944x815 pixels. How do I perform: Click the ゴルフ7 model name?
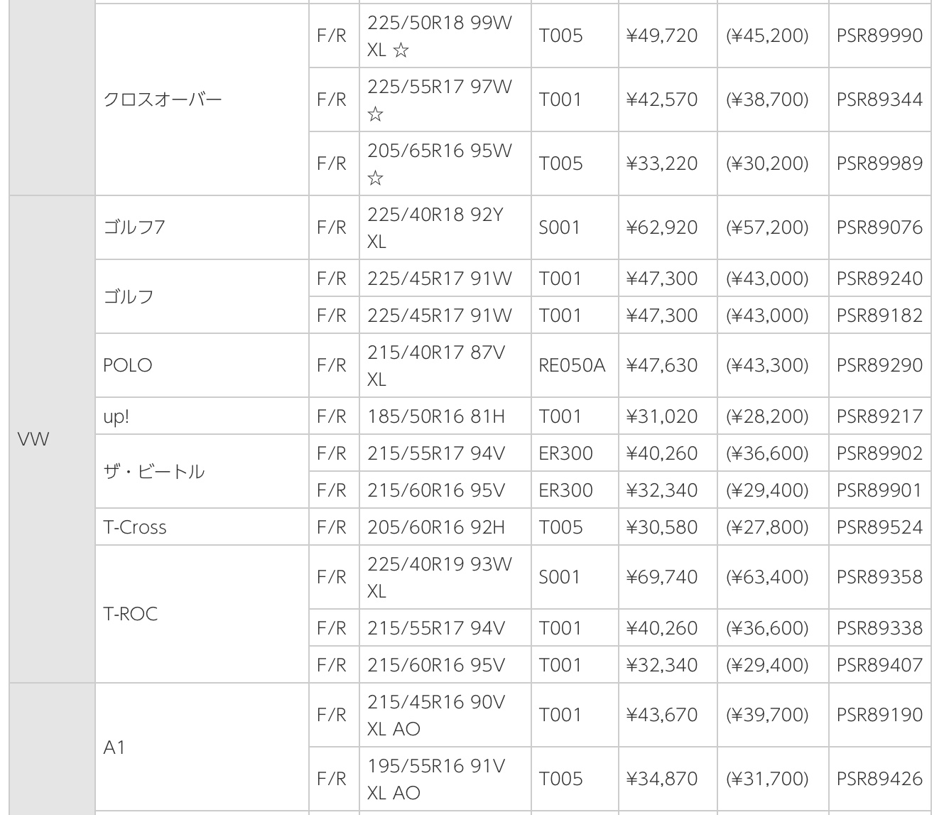134,227
